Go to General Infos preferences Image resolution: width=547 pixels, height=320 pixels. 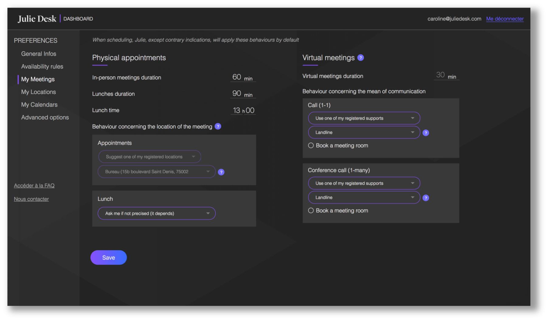coord(39,54)
